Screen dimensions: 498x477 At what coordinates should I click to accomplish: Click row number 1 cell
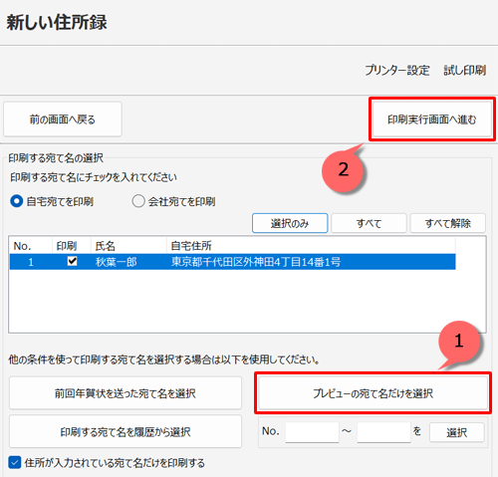pyautogui.click(x=31, y=262)
